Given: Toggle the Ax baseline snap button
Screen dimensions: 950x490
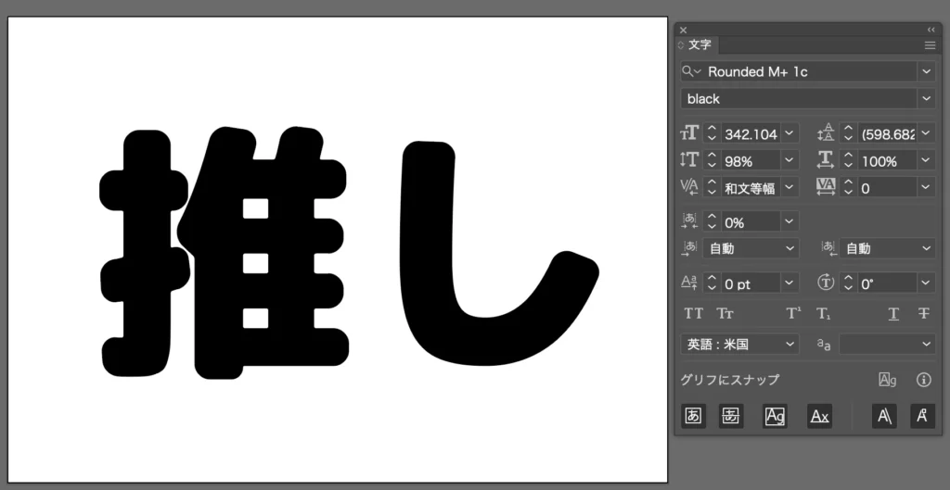Looking at the screenshot, I should (x=820, y=416).
